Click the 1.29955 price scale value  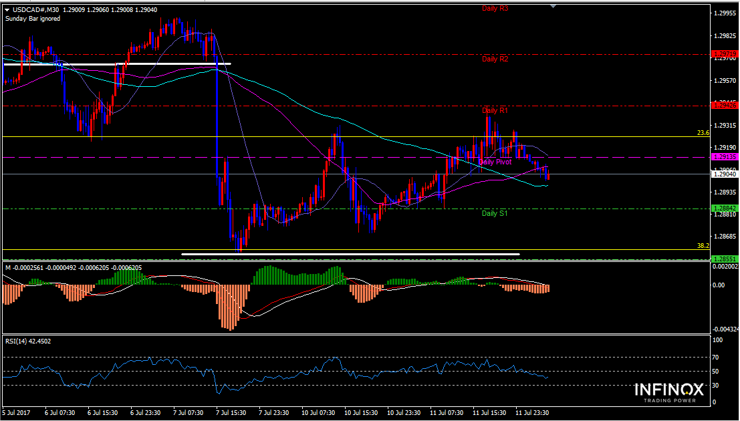725,13
